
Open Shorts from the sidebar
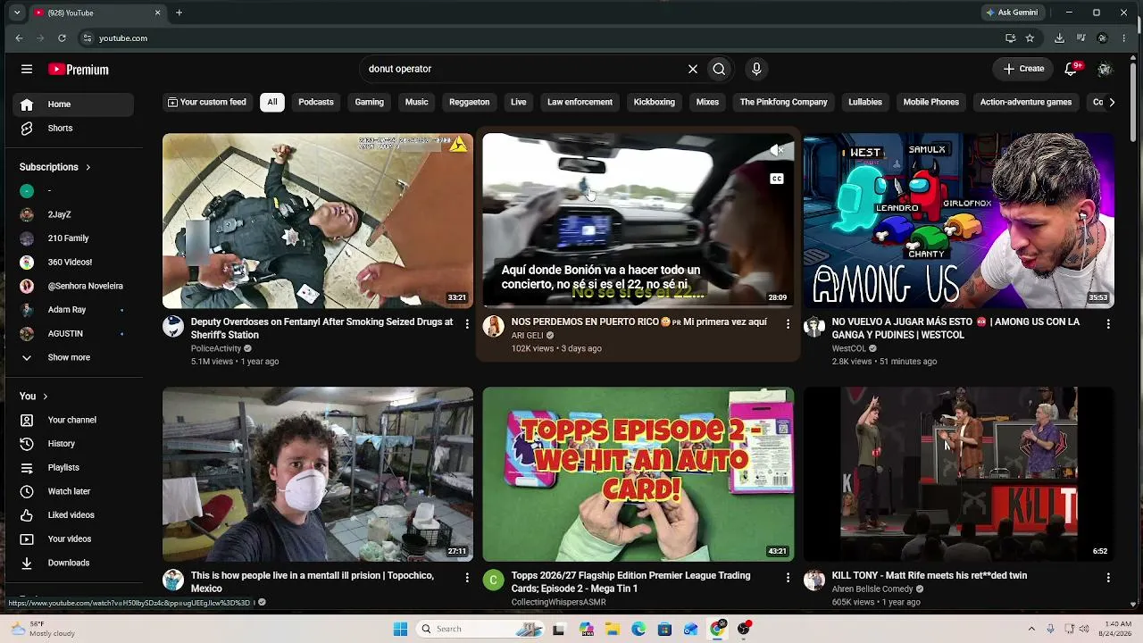(73, 128)
